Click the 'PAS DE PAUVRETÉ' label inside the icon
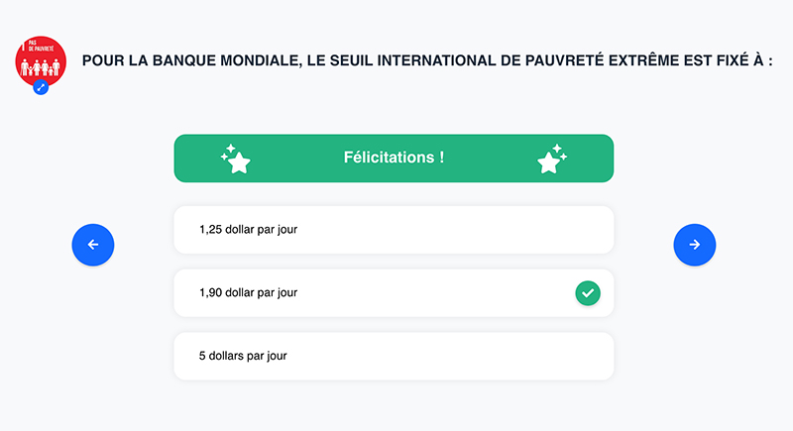Image resolution: width=793 pixels, height=431 pixels. tap(42, 46)
